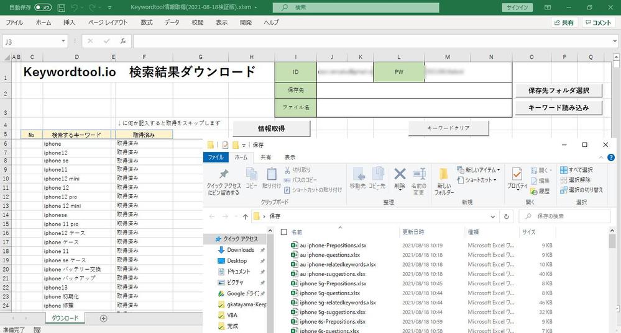Select the ダウンロード sheet tab
The image size is (621, 333).
point(65,318)
